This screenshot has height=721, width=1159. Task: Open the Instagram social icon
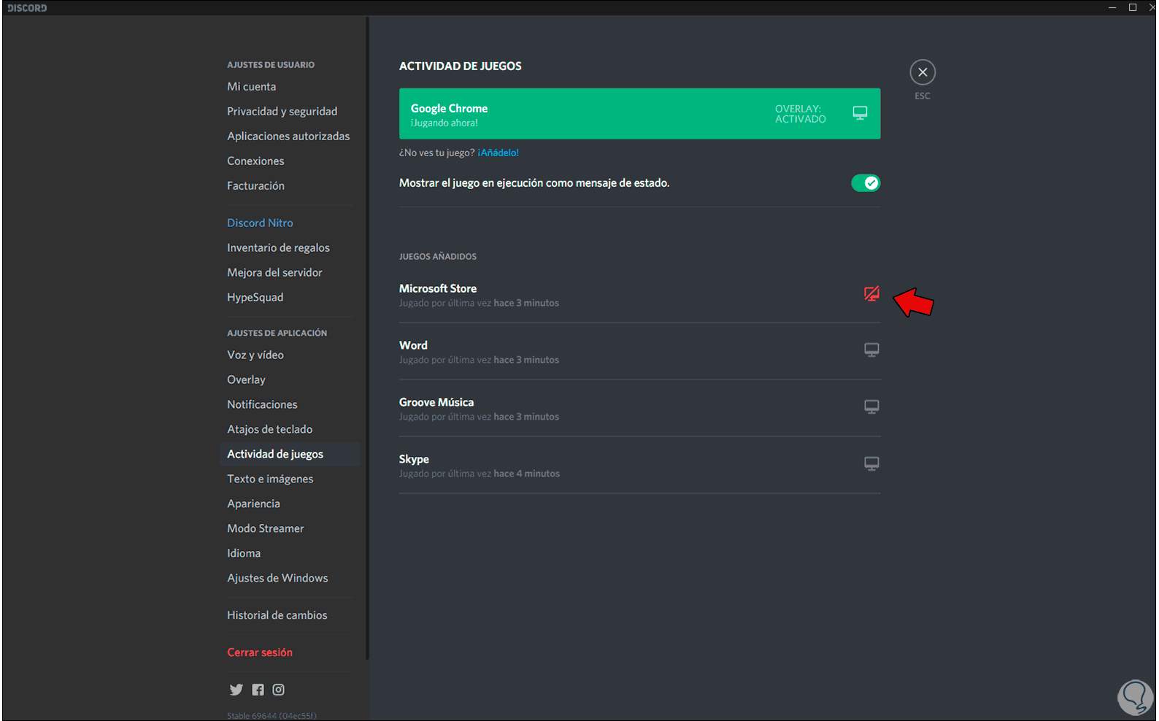pyautogui.click(x=279, y=690)
